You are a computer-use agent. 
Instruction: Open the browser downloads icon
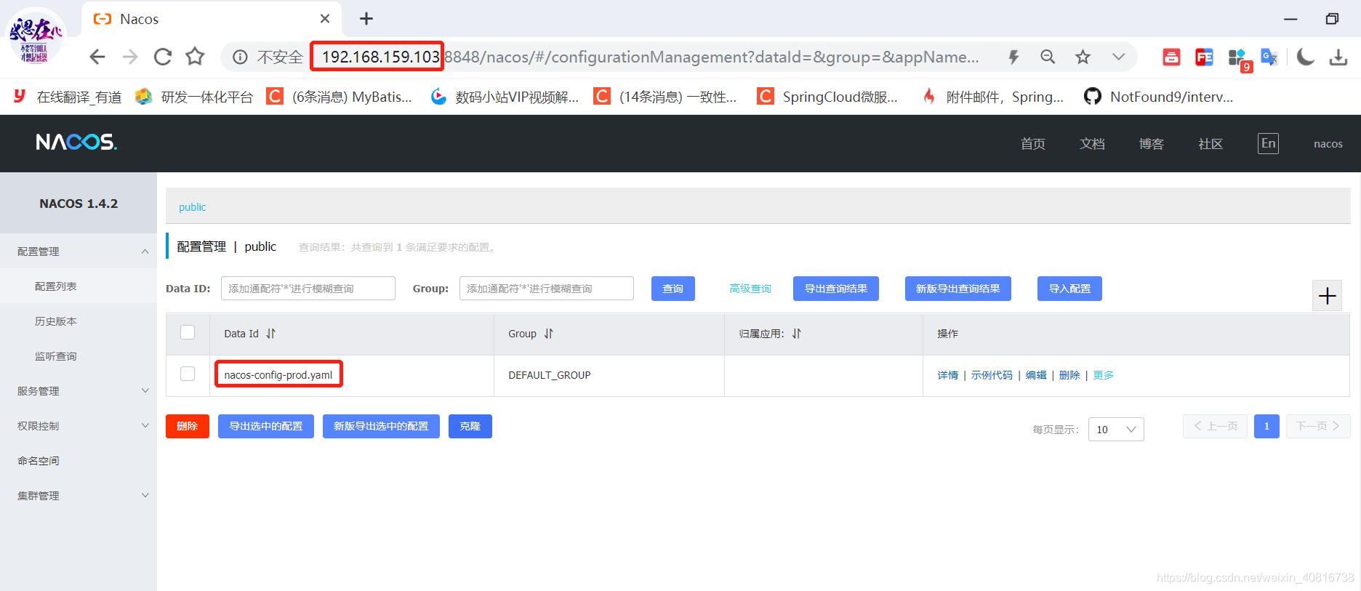point(1338,57)
